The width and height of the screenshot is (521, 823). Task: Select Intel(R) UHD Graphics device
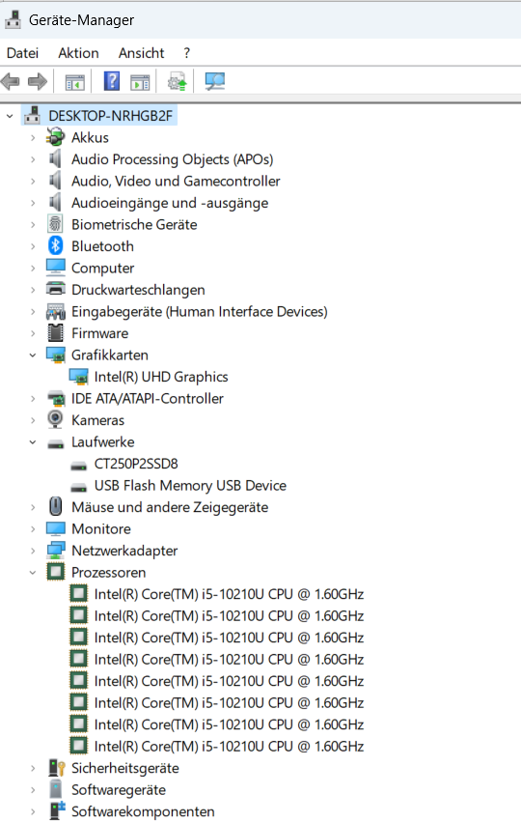[161, 377]
